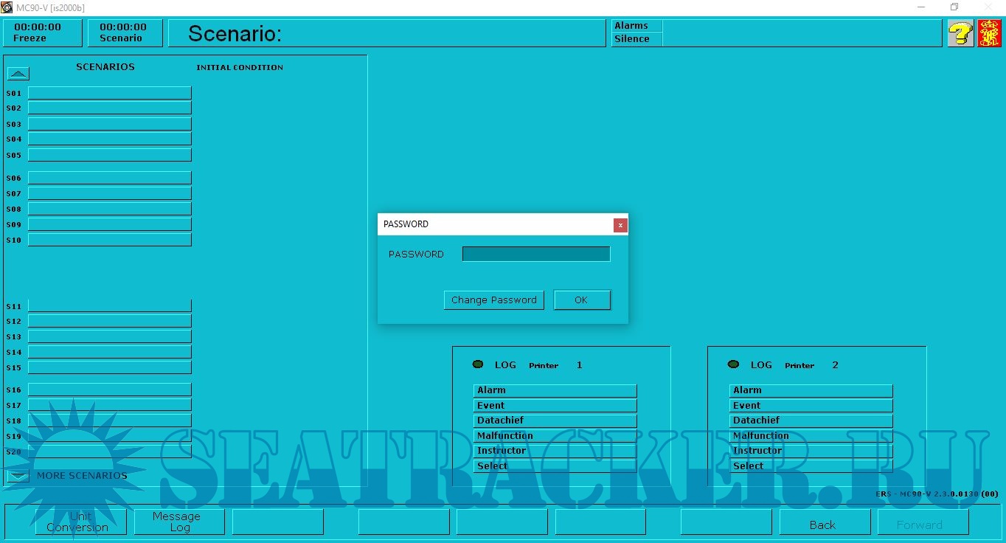This screenshot has width=1006, height=543.
Task: Open the Message Log page
Action: coord(179,522)
